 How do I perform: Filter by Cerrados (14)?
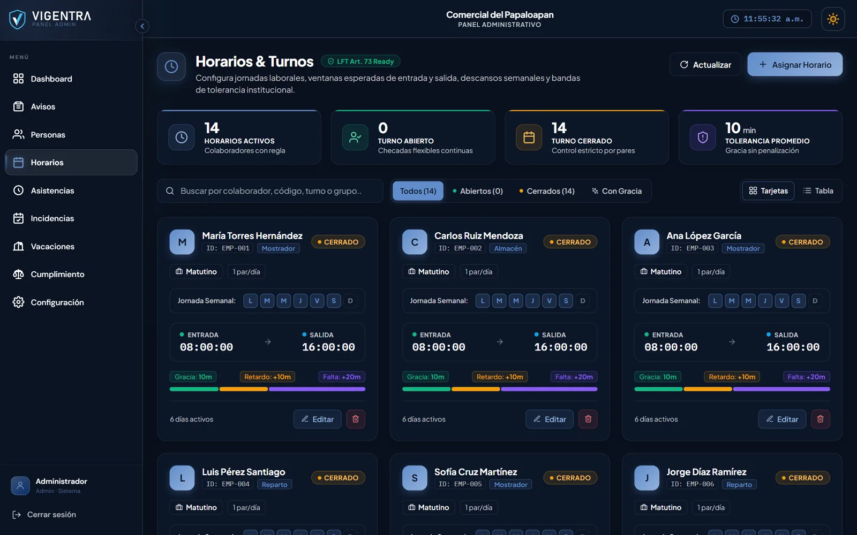pos(547,191)
